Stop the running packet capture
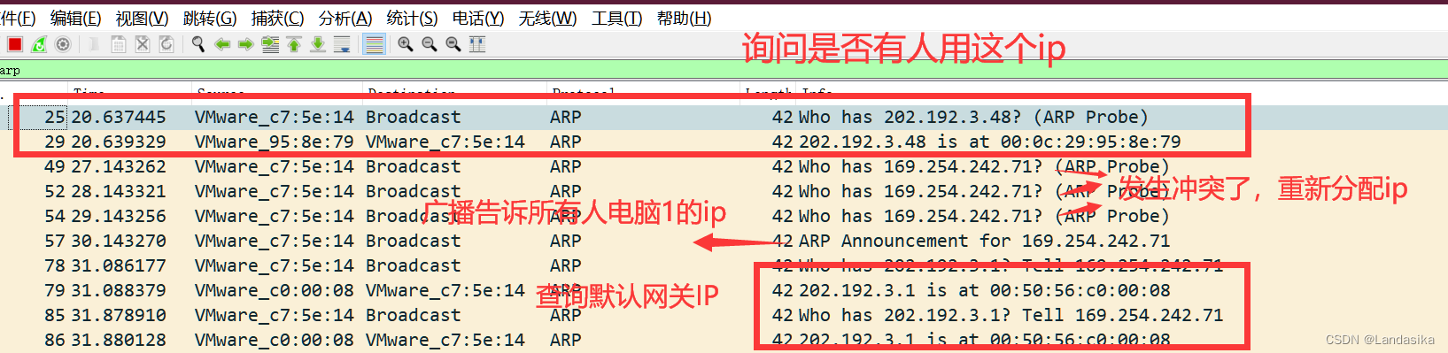 point(15,44)
